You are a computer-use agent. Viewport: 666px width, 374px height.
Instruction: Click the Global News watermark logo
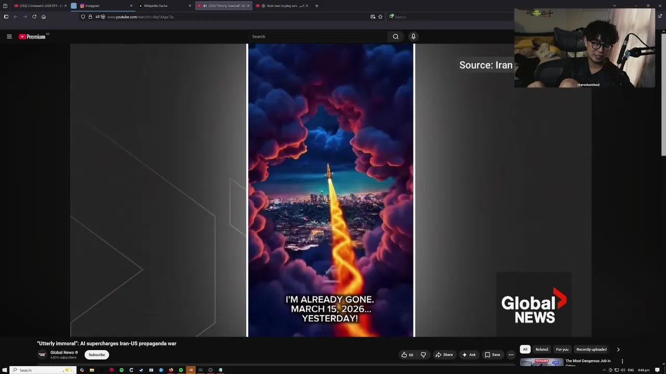[x=534, y=306]
